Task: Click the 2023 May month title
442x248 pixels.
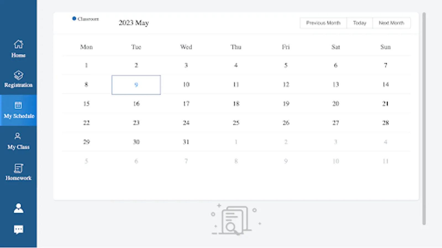Action: (134, 23)
